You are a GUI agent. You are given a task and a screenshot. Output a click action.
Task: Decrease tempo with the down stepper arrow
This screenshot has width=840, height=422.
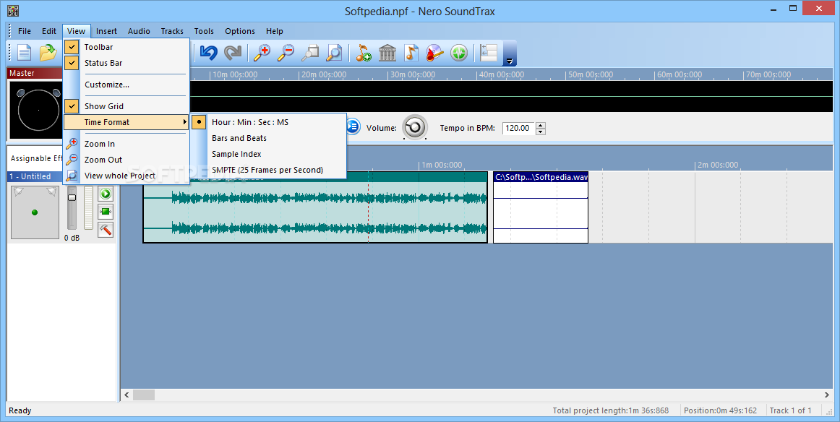541,132
